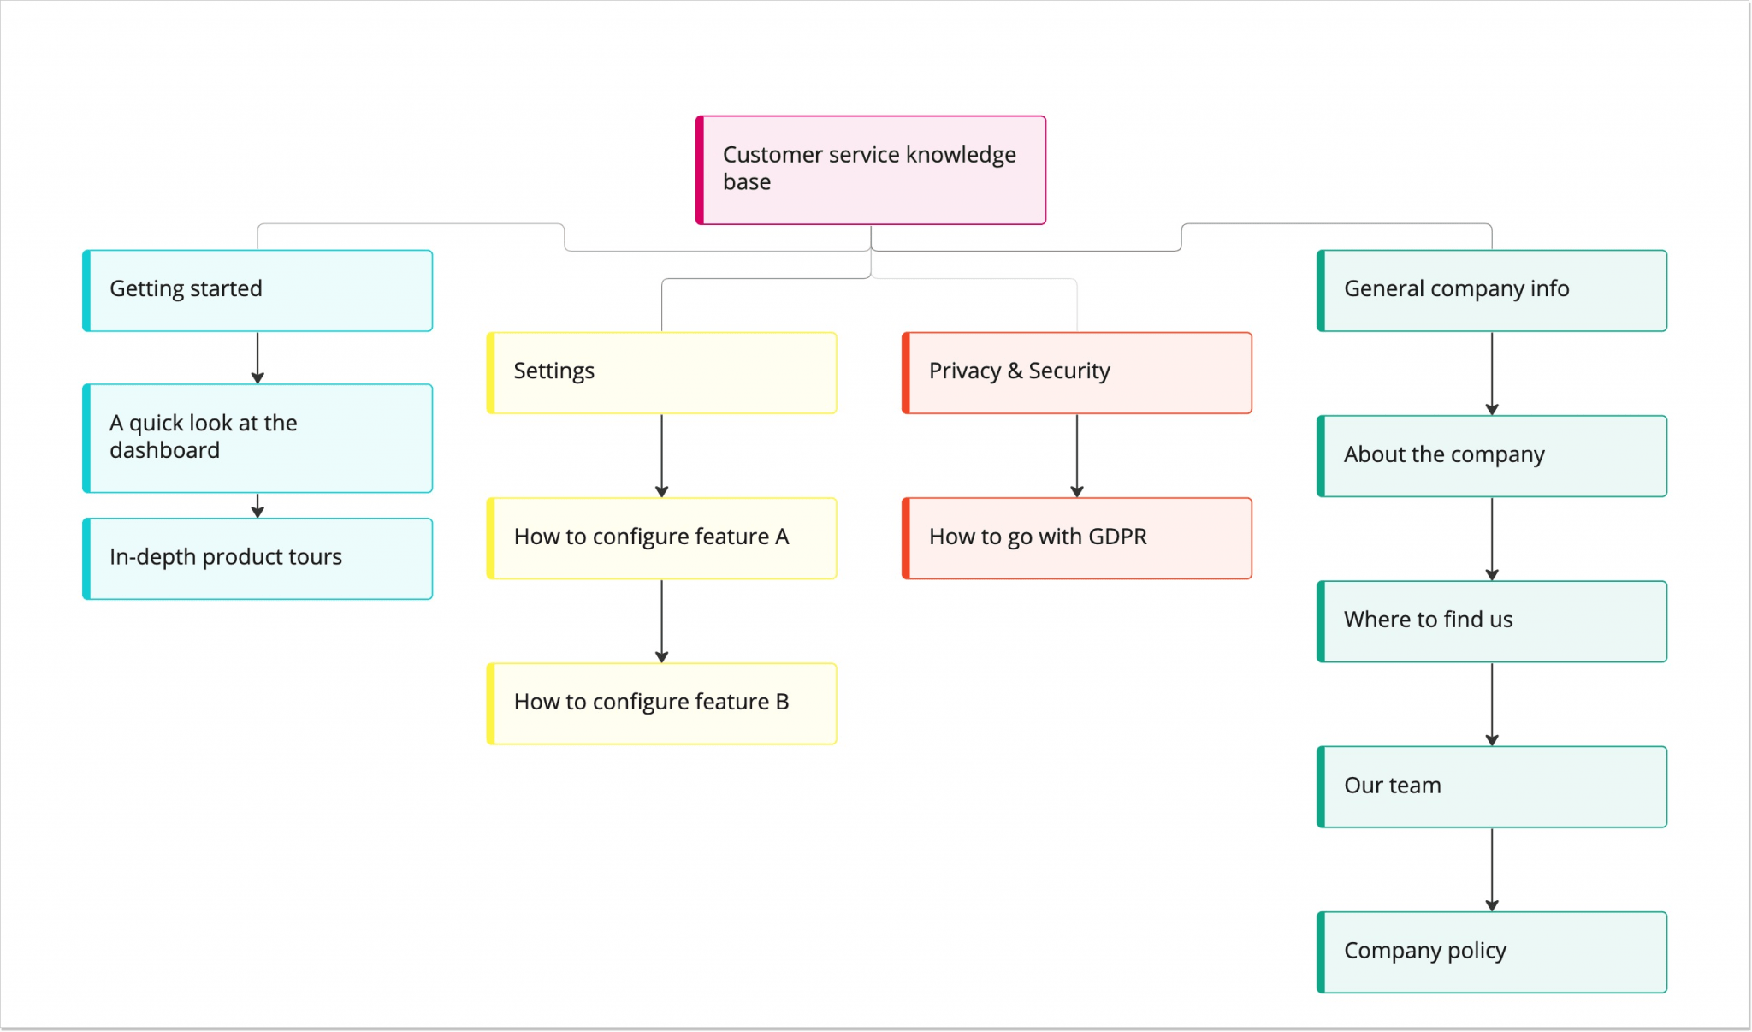This screenshot has width=1752, height=1032.
Task: Toggle visibility of Getting started branch
Action: [257, 288]
